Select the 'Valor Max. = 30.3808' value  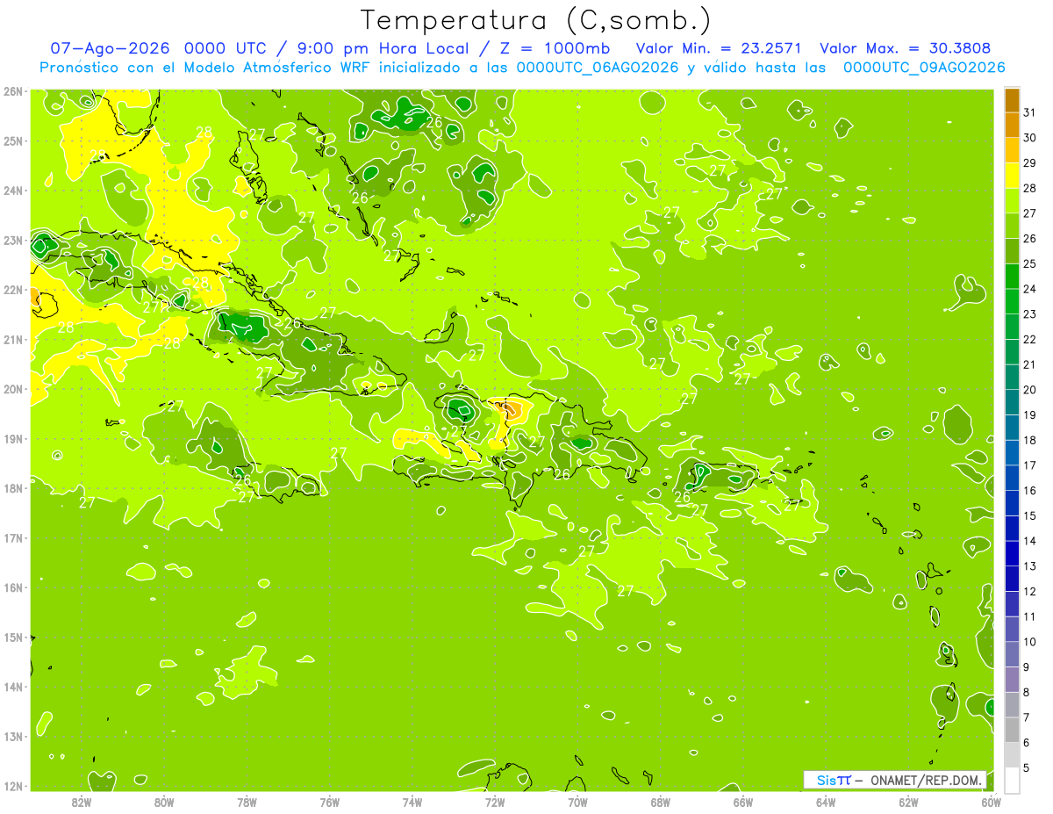point(906,48)
